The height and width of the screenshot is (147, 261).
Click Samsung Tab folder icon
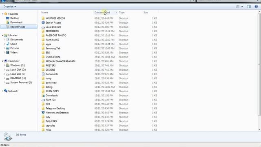point(43,48)
